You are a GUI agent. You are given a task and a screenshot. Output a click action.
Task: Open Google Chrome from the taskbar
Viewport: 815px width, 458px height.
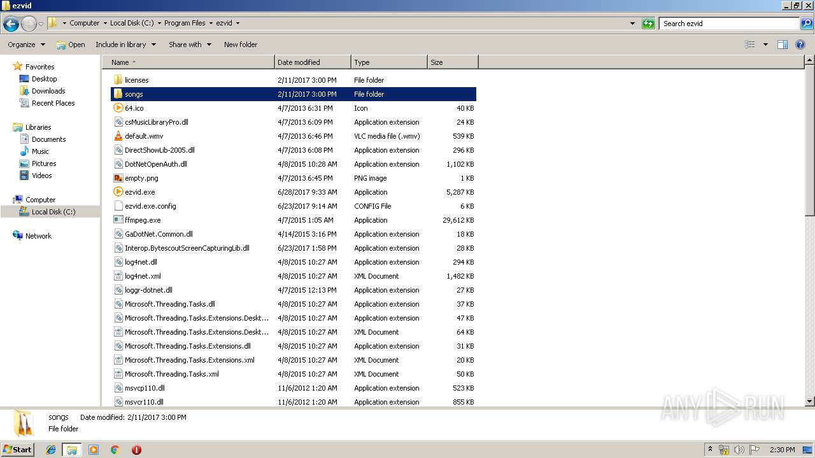pos(115,450)
